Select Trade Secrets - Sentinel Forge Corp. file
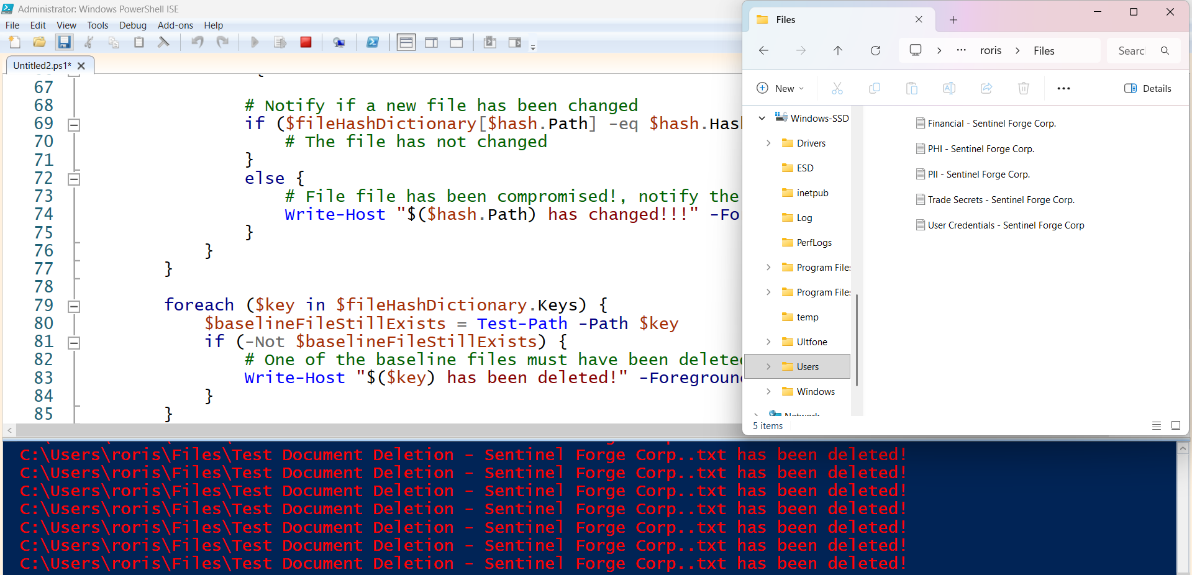Screen dimensions: 1192x575 point(1001,200)
